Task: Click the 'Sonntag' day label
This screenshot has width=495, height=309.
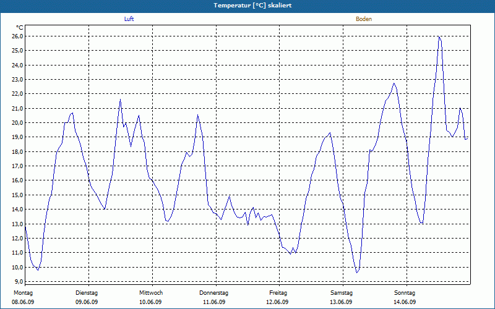Action: click(405, 293)
